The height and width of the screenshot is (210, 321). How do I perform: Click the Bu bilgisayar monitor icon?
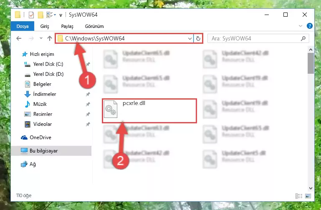click(x=24, y=151)
